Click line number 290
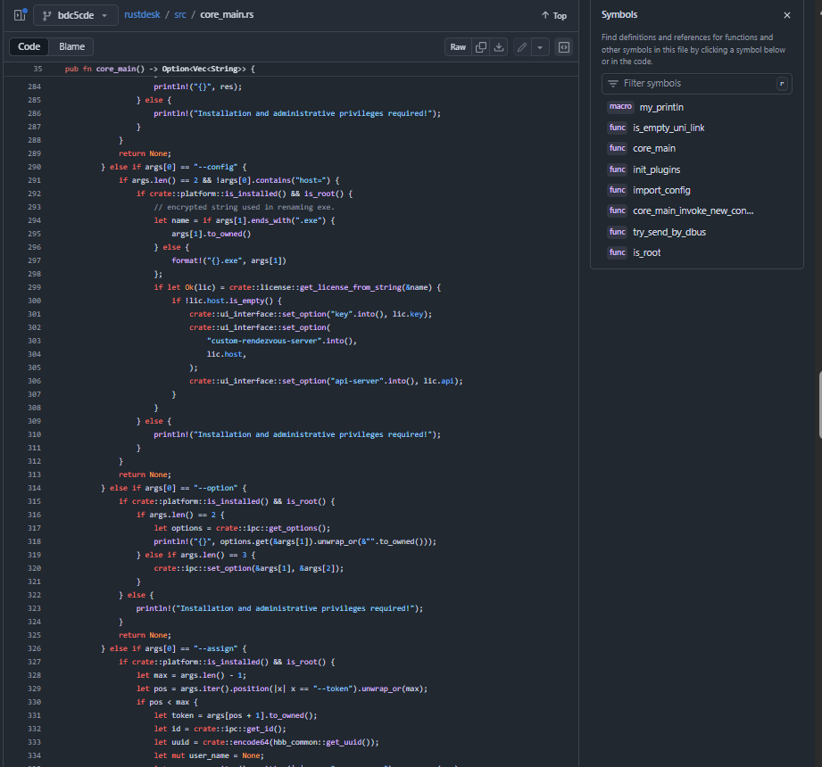Image resolution: width=822 pixels, height=767 pixels. pos(34,167)
